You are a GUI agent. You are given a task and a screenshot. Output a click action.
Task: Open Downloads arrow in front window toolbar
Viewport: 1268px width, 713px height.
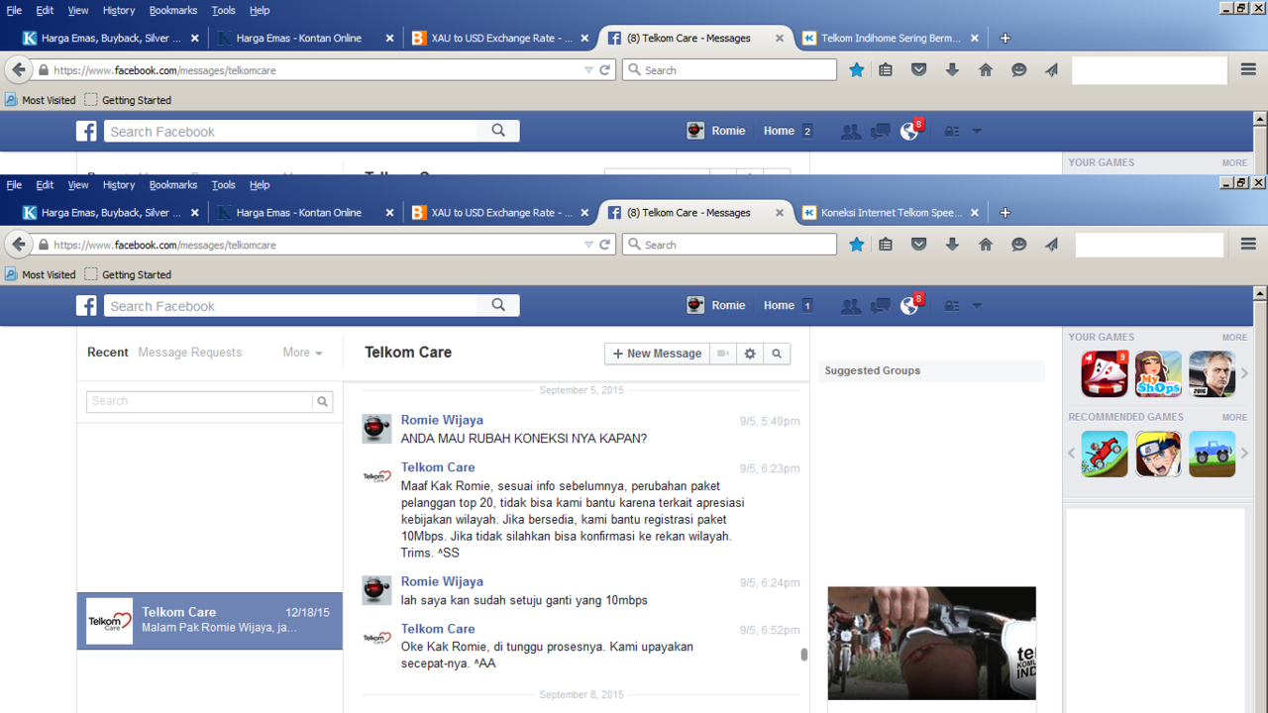coord(952,245)
